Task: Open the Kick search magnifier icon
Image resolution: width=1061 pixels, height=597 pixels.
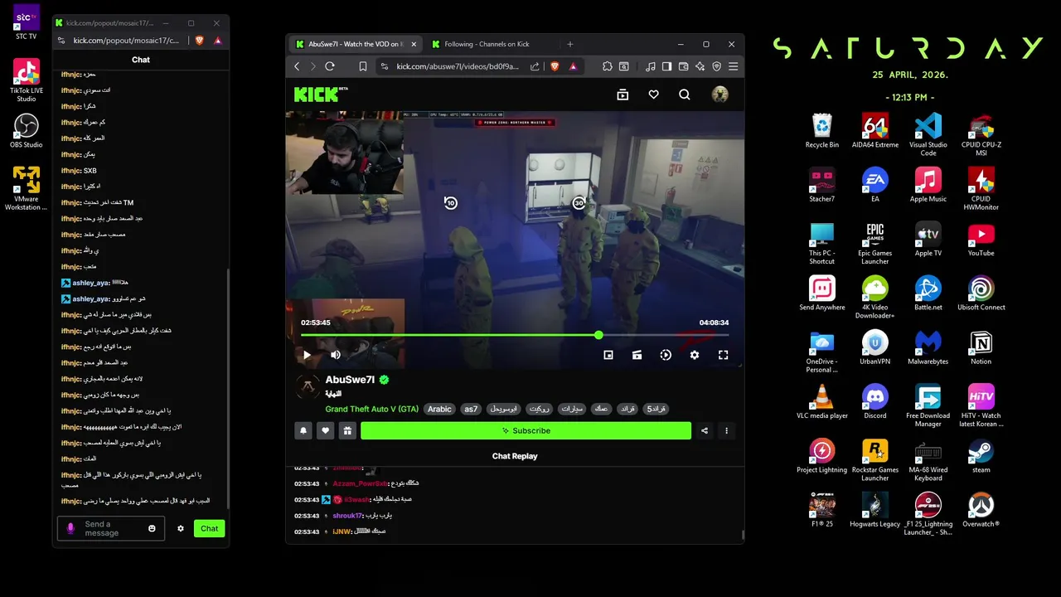Action: click(x=684, y=95)
